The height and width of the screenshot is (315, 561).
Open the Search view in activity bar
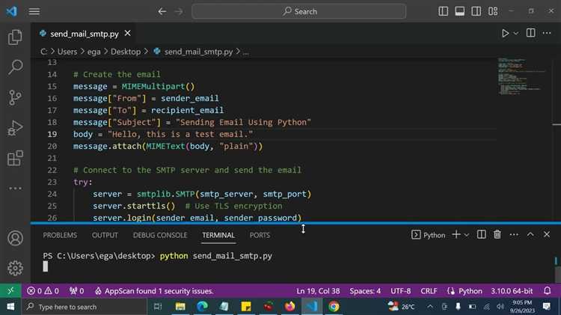pos(15,67)
